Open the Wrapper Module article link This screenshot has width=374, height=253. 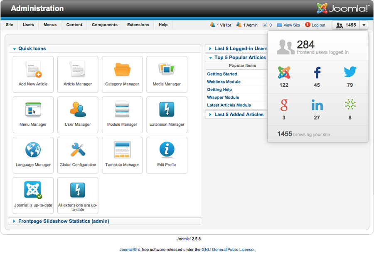point(223,97)
